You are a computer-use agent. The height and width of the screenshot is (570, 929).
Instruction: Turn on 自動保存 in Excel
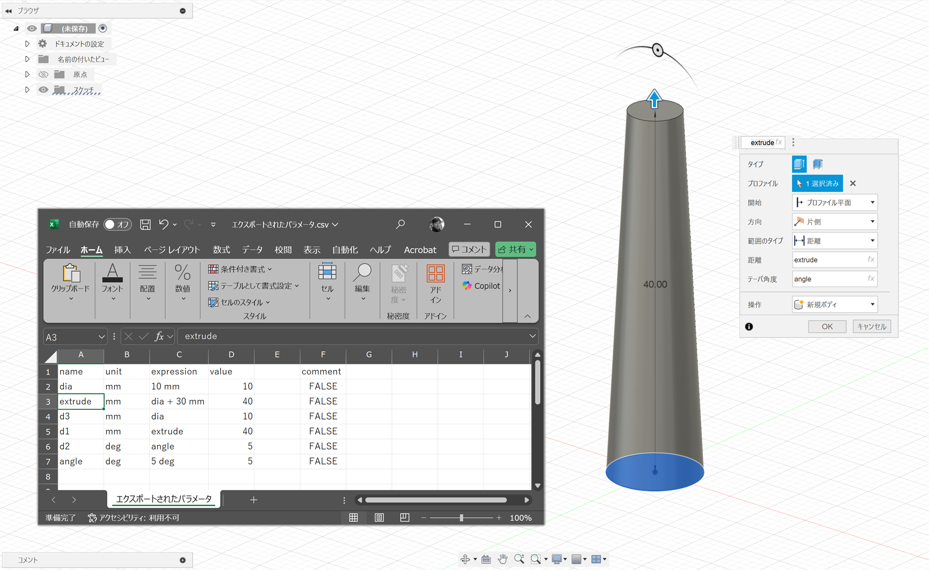[x=118, y=224]
